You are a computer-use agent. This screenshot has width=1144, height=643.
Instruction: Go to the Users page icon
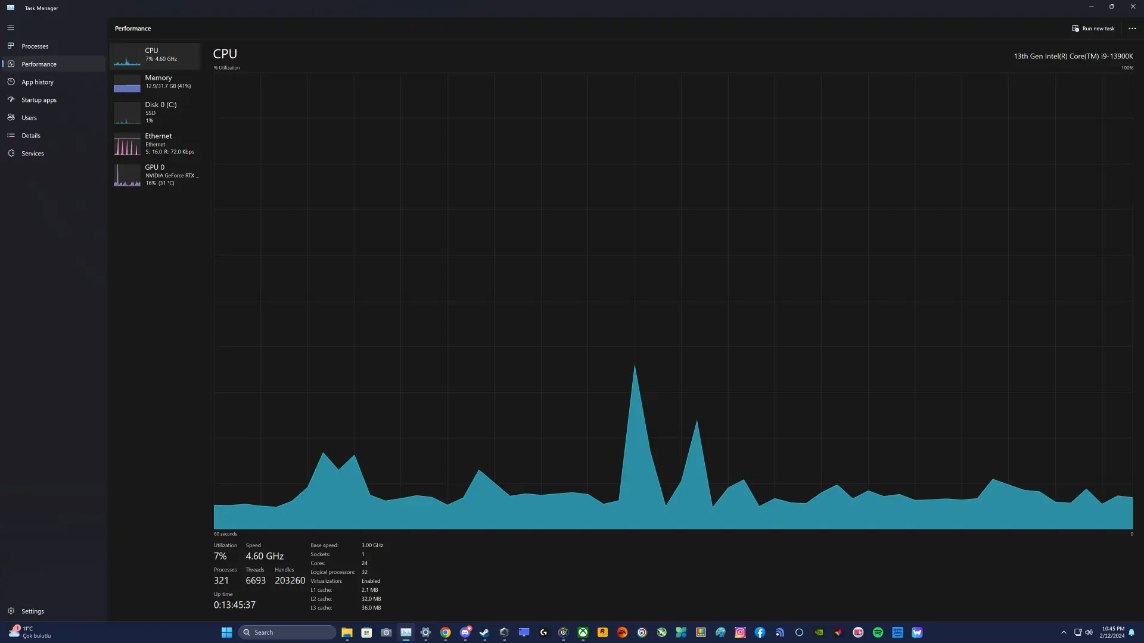11,117
